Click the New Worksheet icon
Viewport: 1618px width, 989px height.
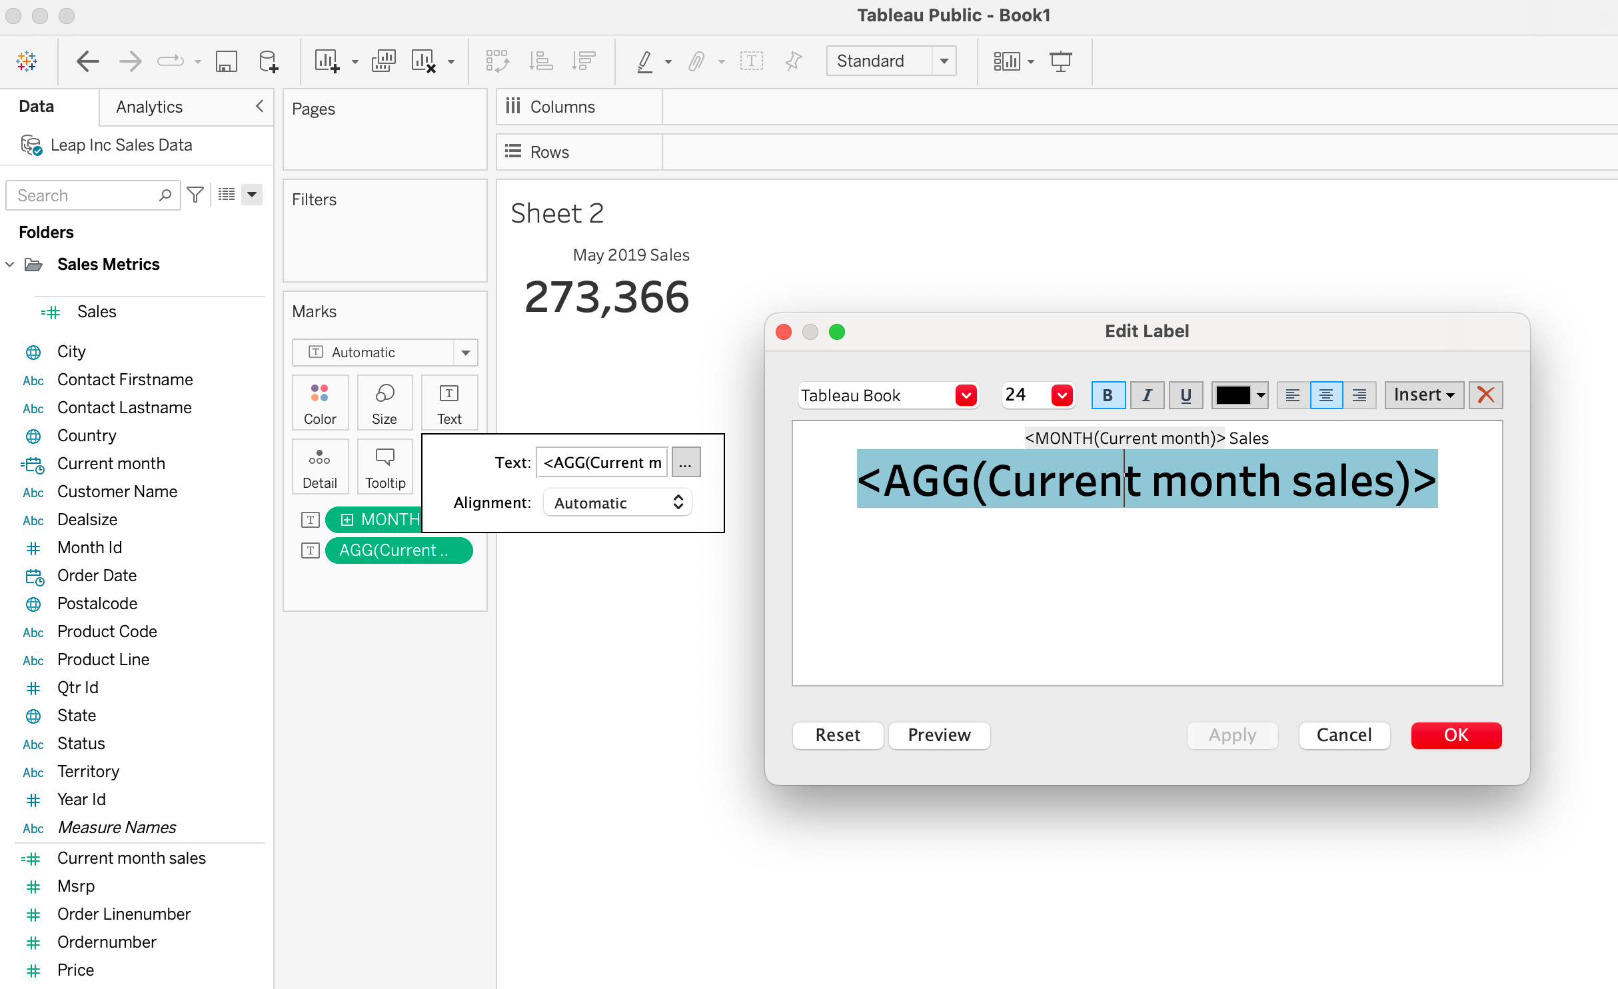(327, 61)
